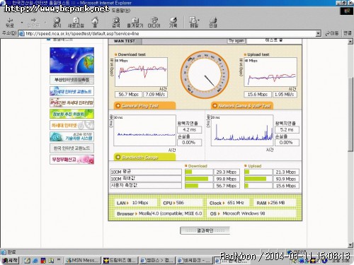Image resolution: width=354 pixels, height=265 pixels.
Task: Click the 5.2 ms VoIP delay value
Action: pyautogui.click(x=287, y=129)
